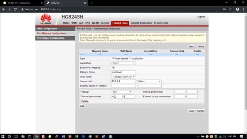Open the Application select dropdown
Image resolution: width=247 pixels, height=139 pixels.
tap(123, 63)
